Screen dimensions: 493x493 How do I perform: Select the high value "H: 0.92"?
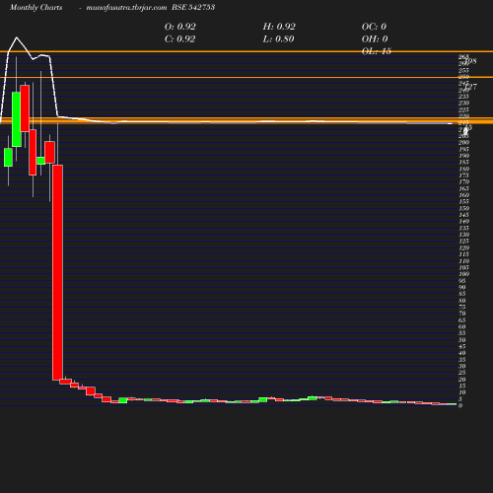[279, 27]
